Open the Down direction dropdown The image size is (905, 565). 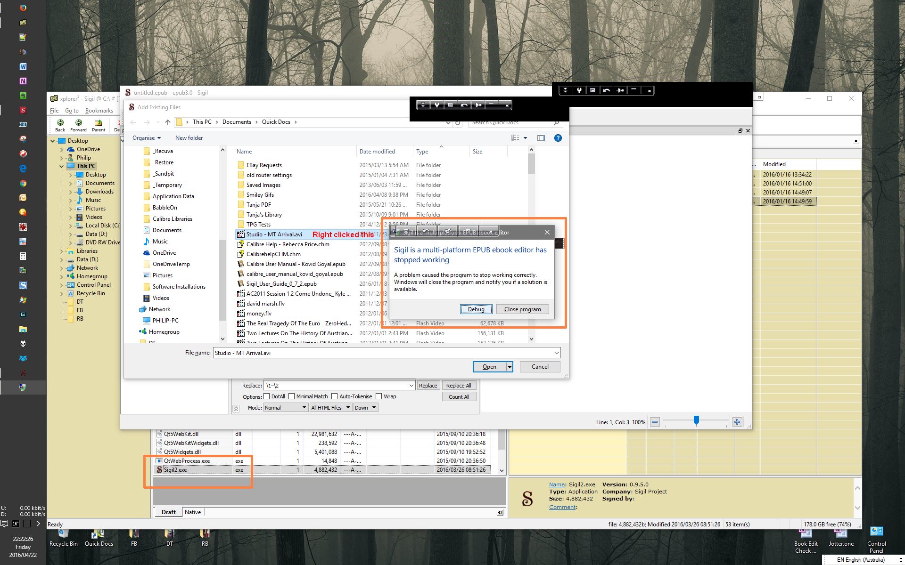tap(365, 408)
